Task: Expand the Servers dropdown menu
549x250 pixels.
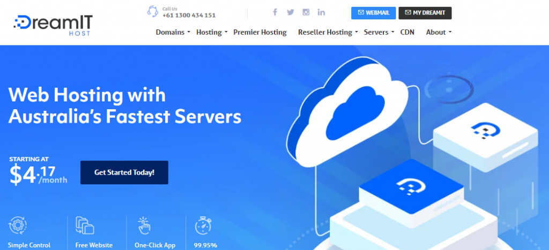Action: click(379, 32)
